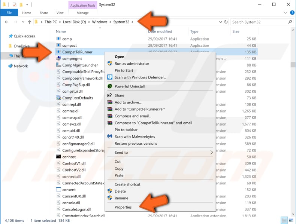Open the File tab
Screen dimensions: 296x224
(9, 13)
